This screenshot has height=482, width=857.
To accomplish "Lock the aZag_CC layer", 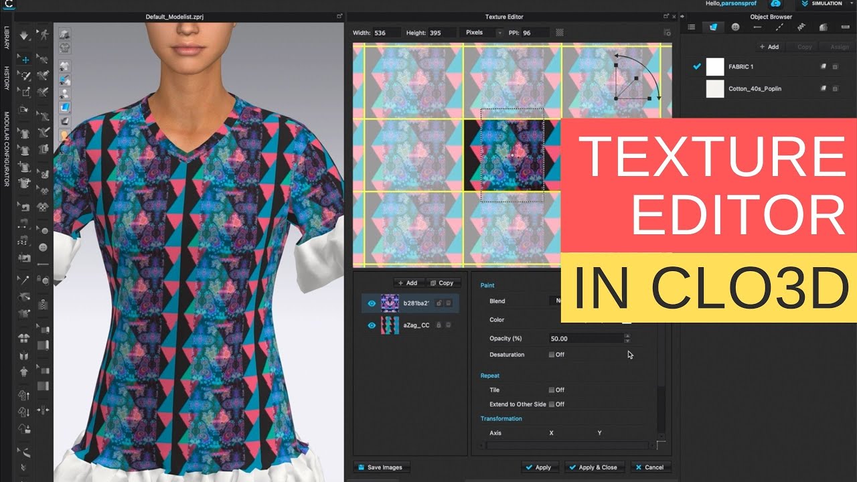I will click(x=439, y=325).
